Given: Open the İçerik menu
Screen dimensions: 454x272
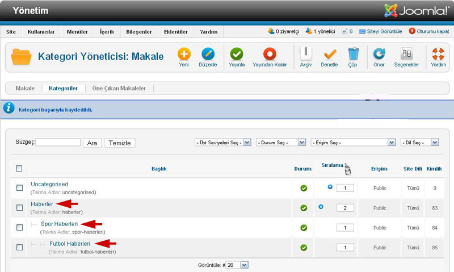Looking at the screenshot, I should tap(107, 32).
